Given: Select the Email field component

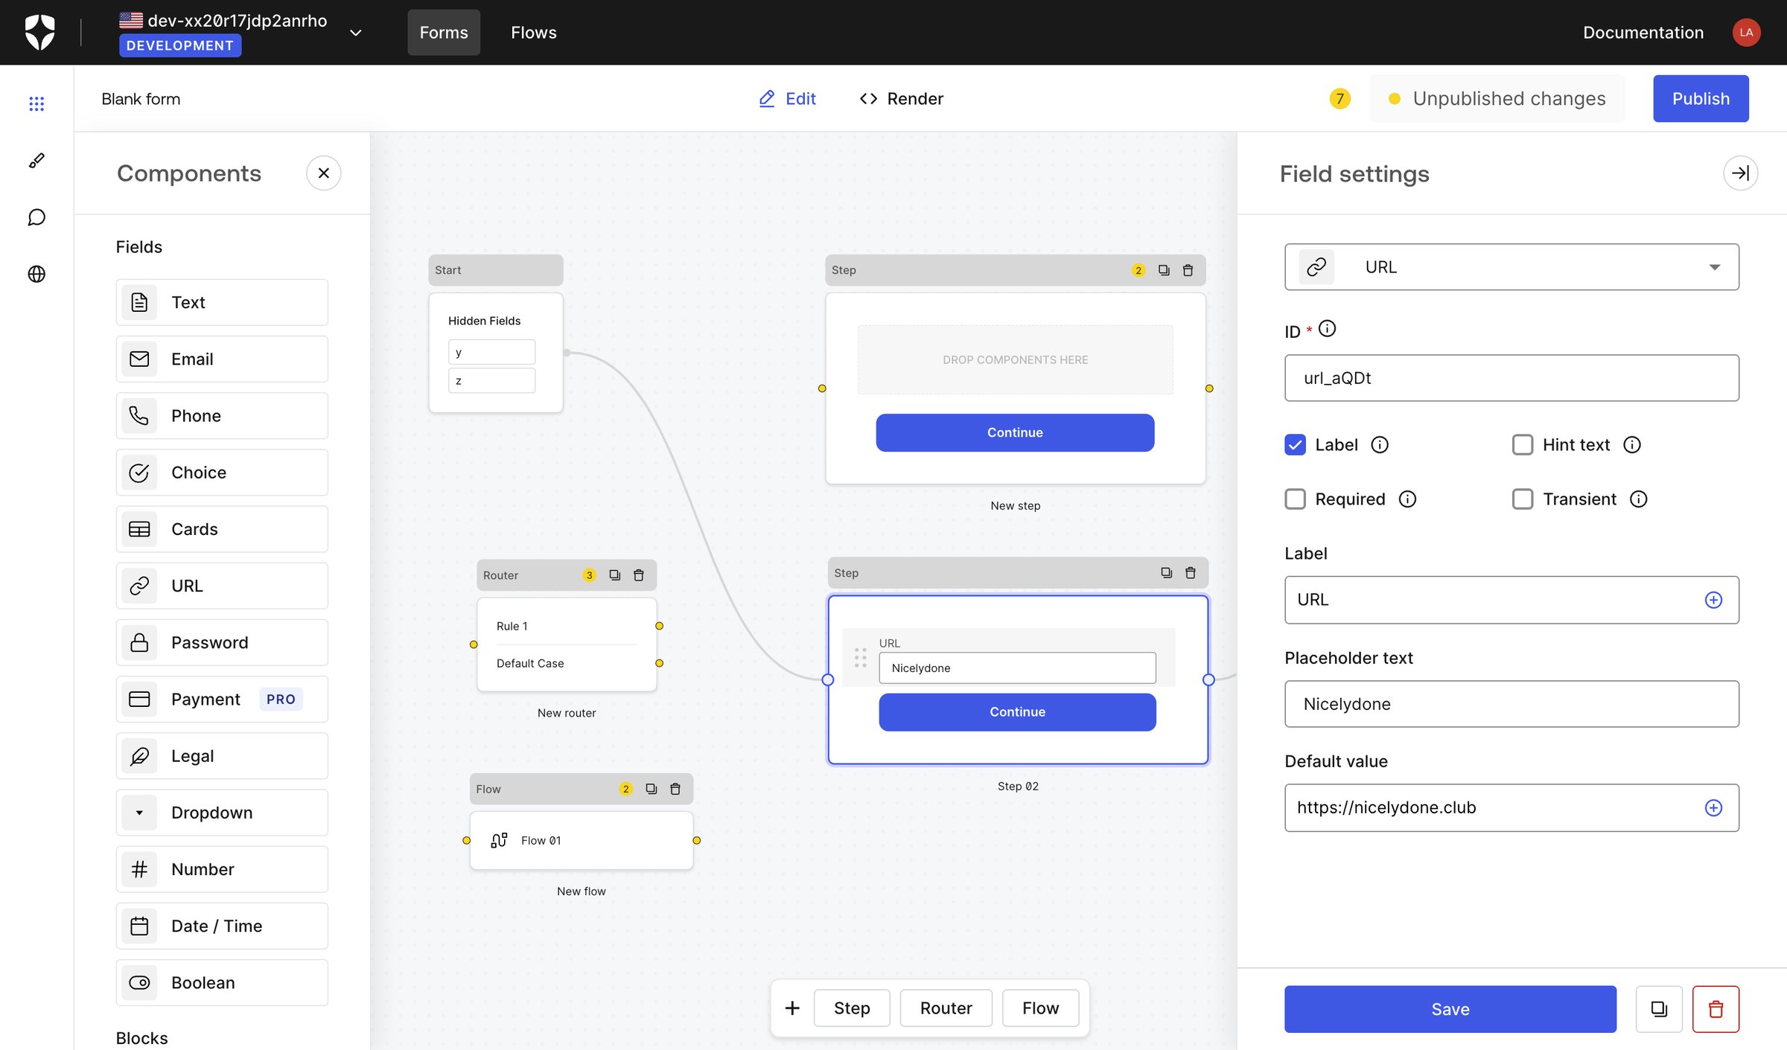Looking at the screenshot, I should pyautogui.click(x=222, y=359).
